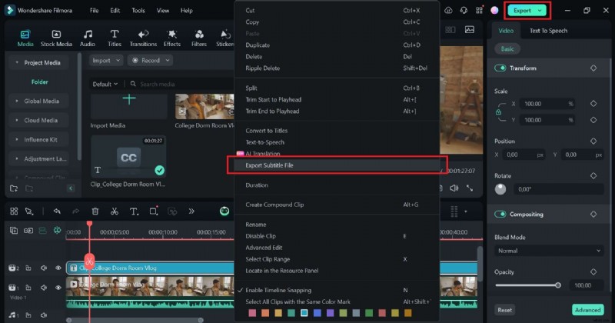Screen dimensions: 615x323
Task: Hide the subtitle track using eye icon
Action: pyautogui.click(x=58, y=268)
